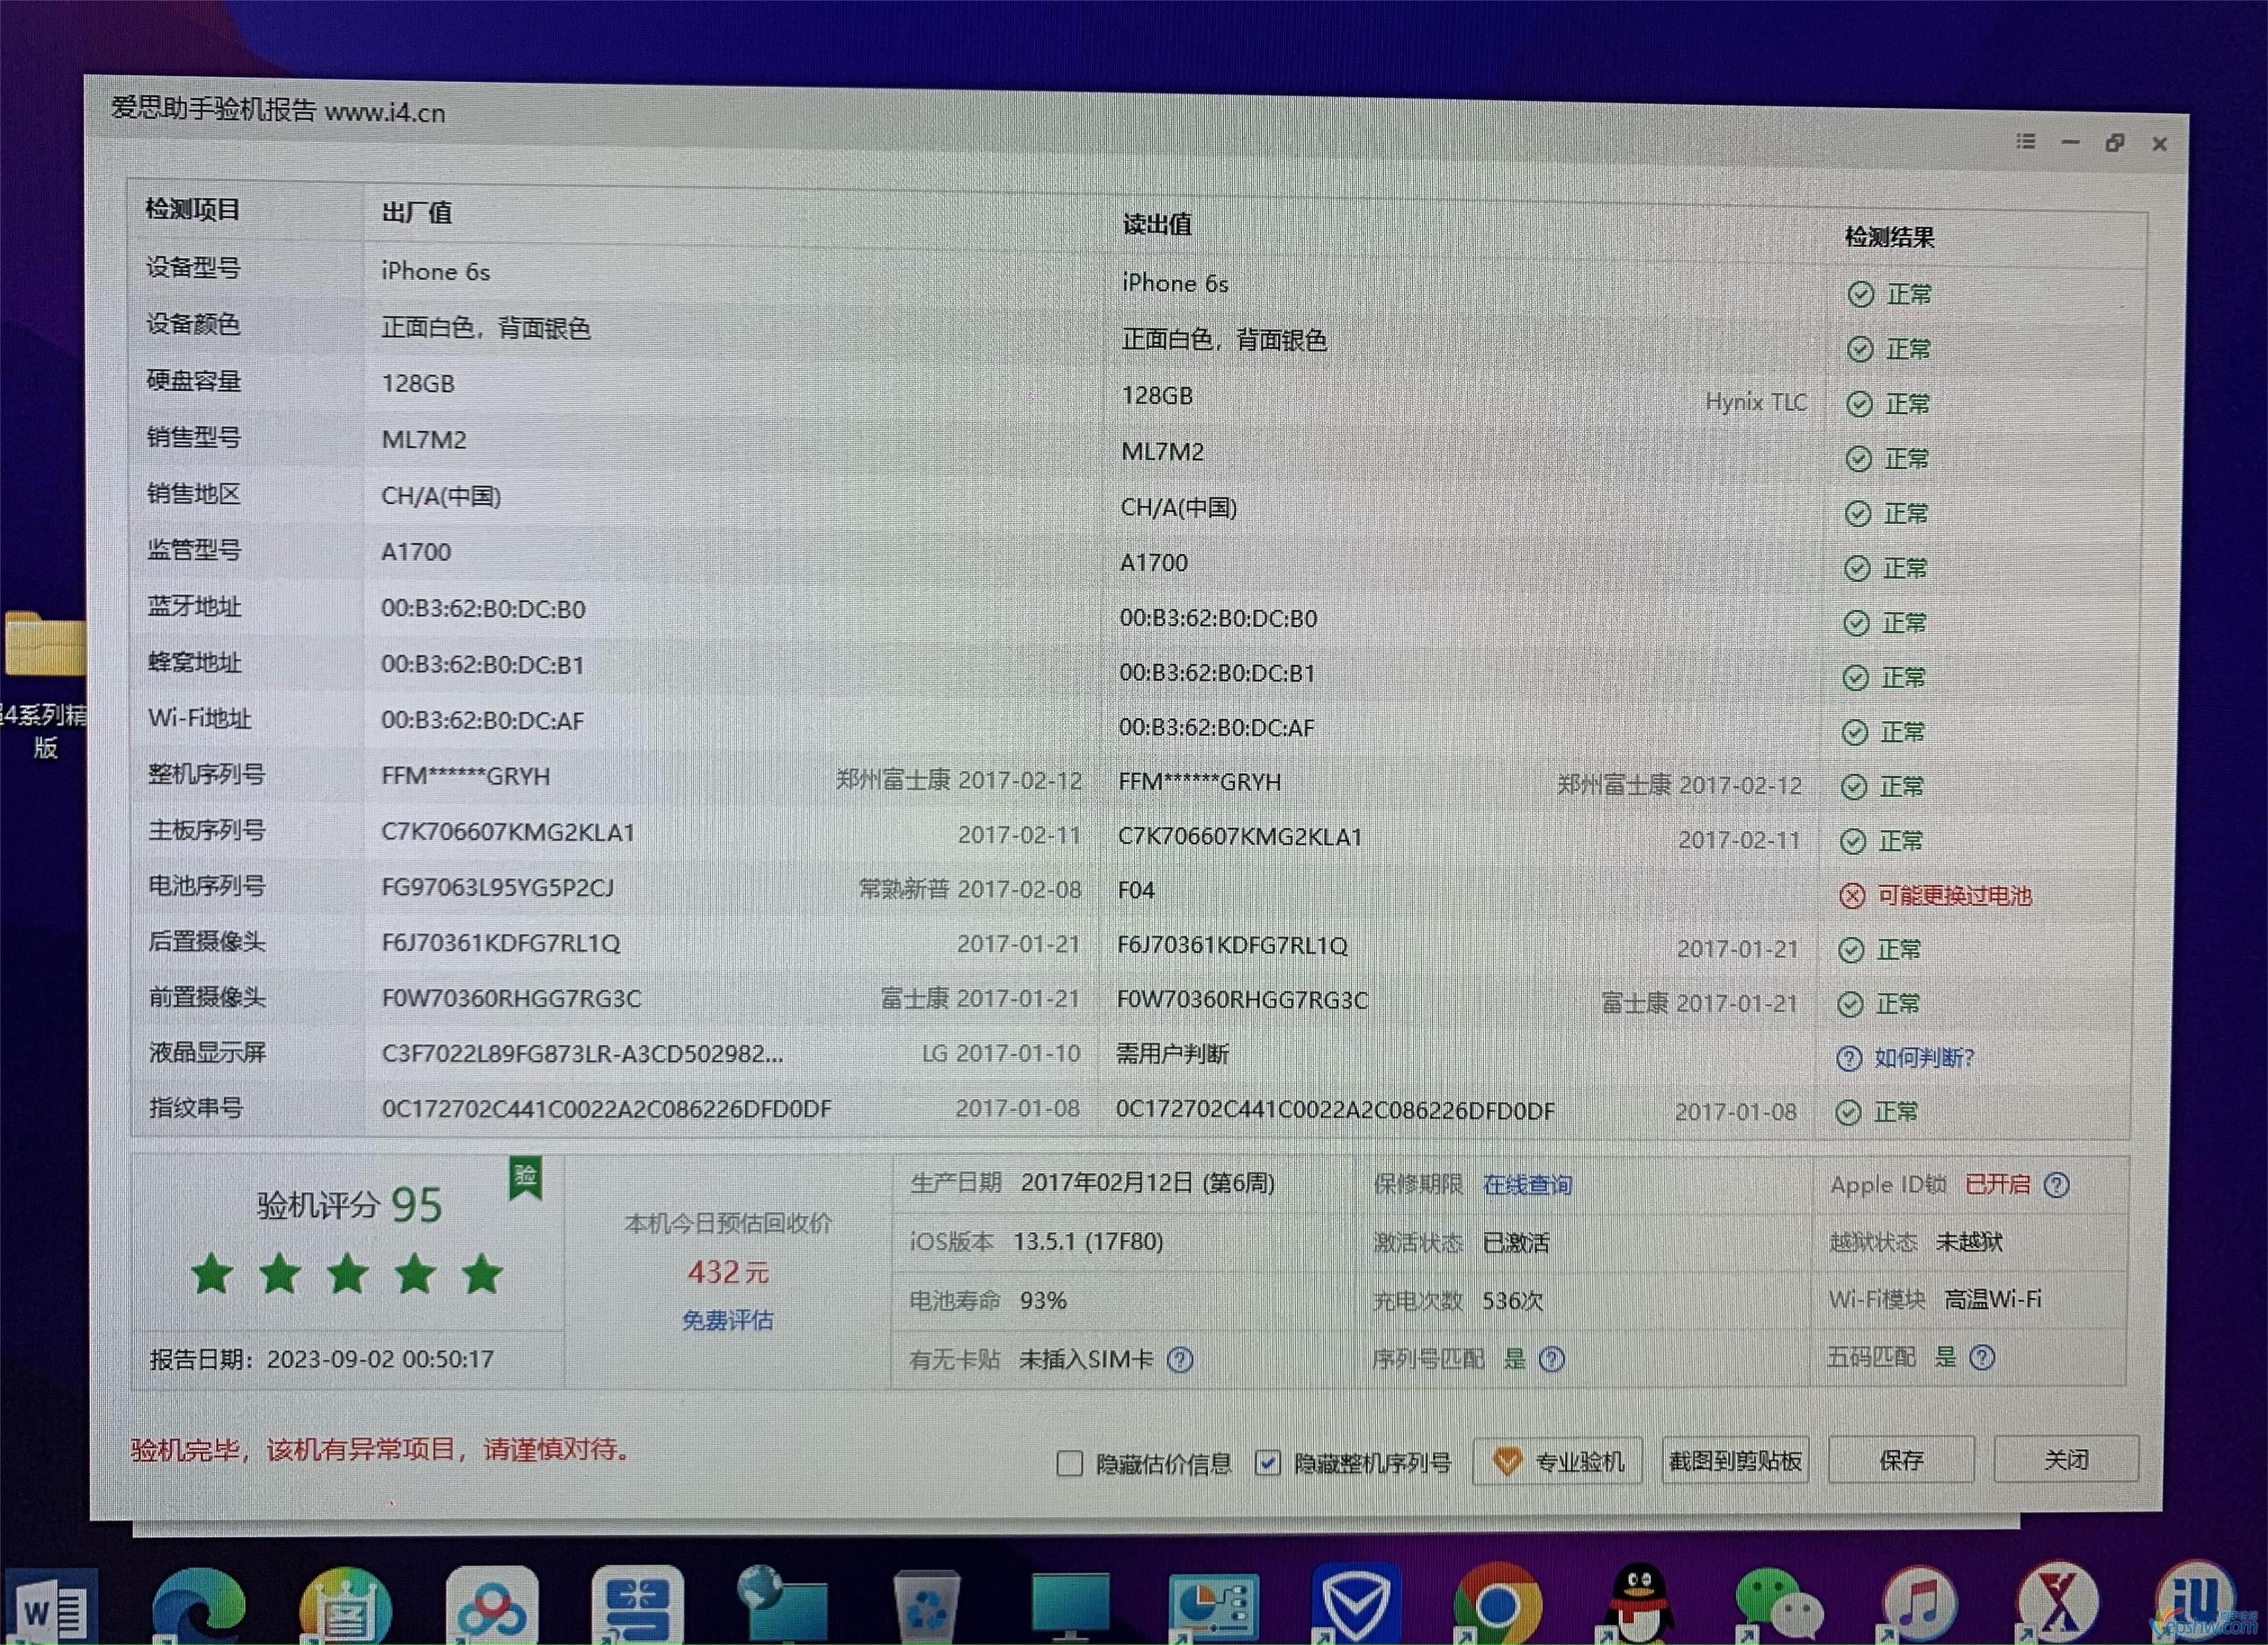The image size is (2268, 1645).
Task: Select the 高温Wi-Fi module value
Action: (x=1993, y=1299)
